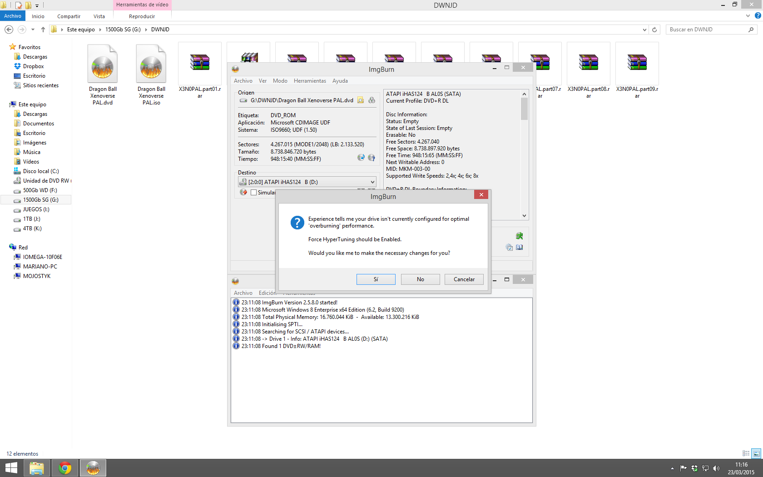
Task: Click the ImgBurn taskbar button
Action: pos(93,468)
